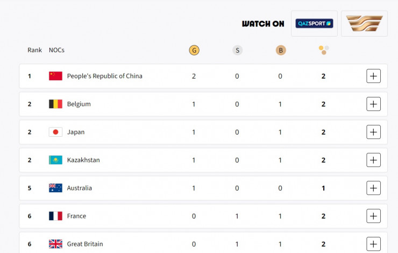Screen dimensions: 398x253
Task: Click the France flag icon
Action: click(x=56, y=216)
